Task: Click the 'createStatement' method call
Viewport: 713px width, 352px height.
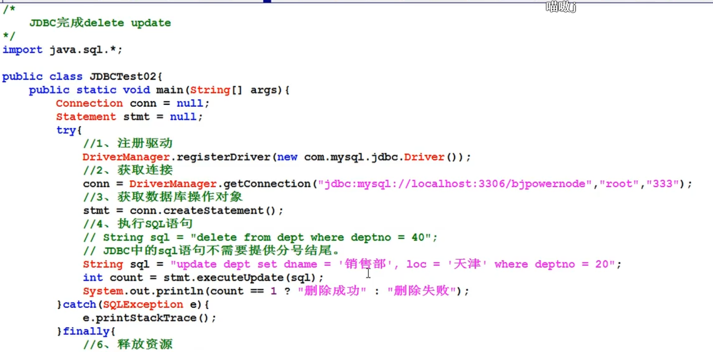Action: (213, 211)
